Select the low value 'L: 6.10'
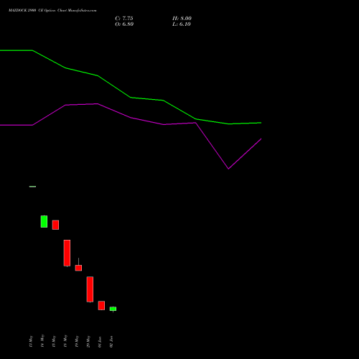Image resolution: width=359 pixels, height=359 pixels. click(x=182, y=24)
